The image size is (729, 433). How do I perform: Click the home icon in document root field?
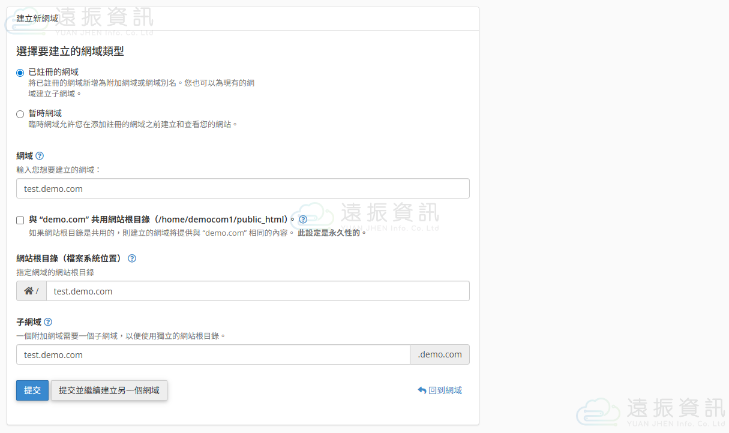tap(29, 291)
